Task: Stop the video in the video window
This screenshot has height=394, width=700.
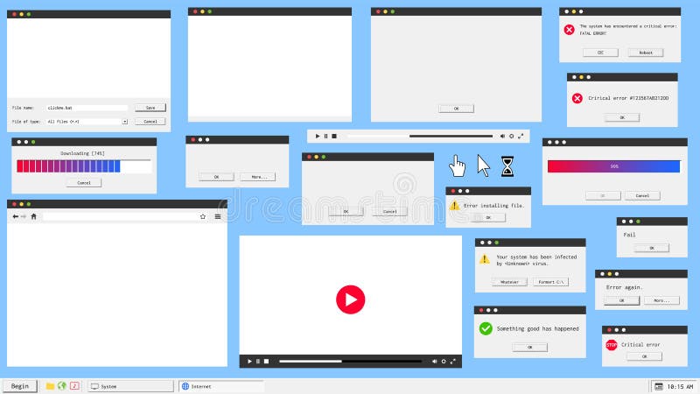Action: [267, 362]
